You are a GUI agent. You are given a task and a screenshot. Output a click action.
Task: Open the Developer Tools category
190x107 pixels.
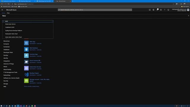[x=8, y=53]
